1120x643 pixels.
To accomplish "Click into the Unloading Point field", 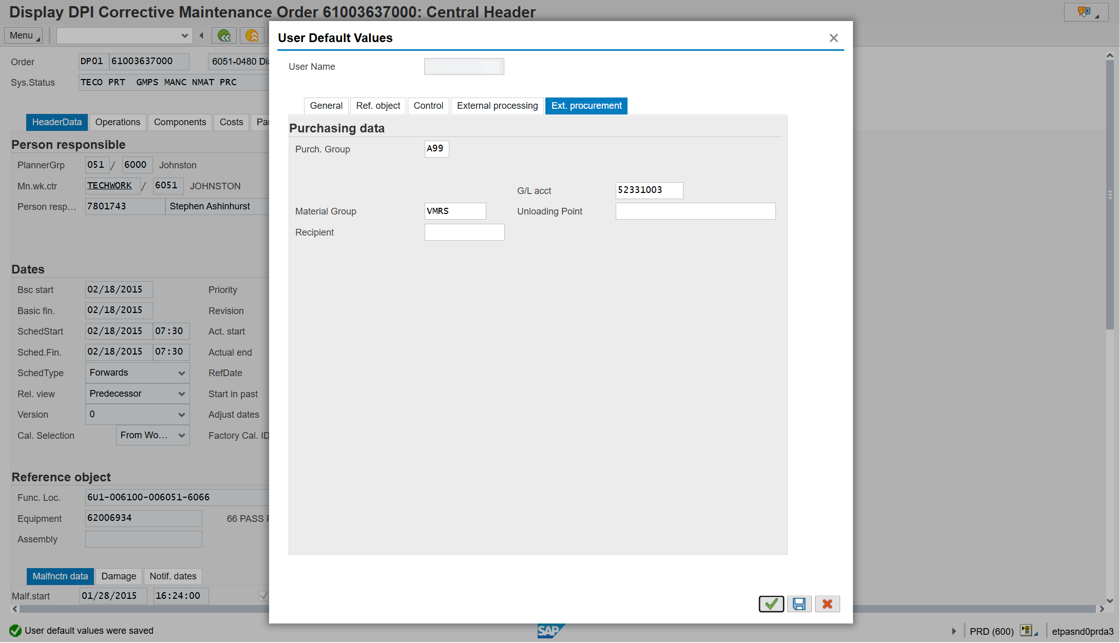I will [x=695, y=211].
